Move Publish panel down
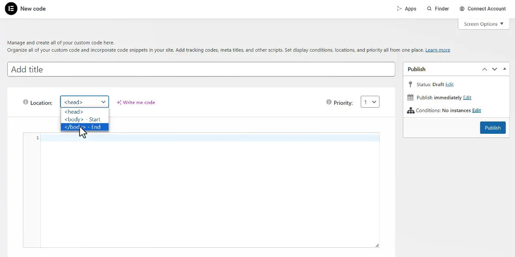The image size is (515, 257). [x=494, y=69]
